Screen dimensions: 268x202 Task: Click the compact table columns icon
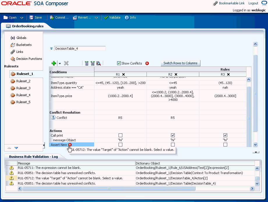(x=93, y=63)
